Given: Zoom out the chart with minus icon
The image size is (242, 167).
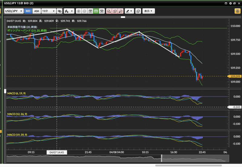Looking at the screenshot, I should click(84, 11).
